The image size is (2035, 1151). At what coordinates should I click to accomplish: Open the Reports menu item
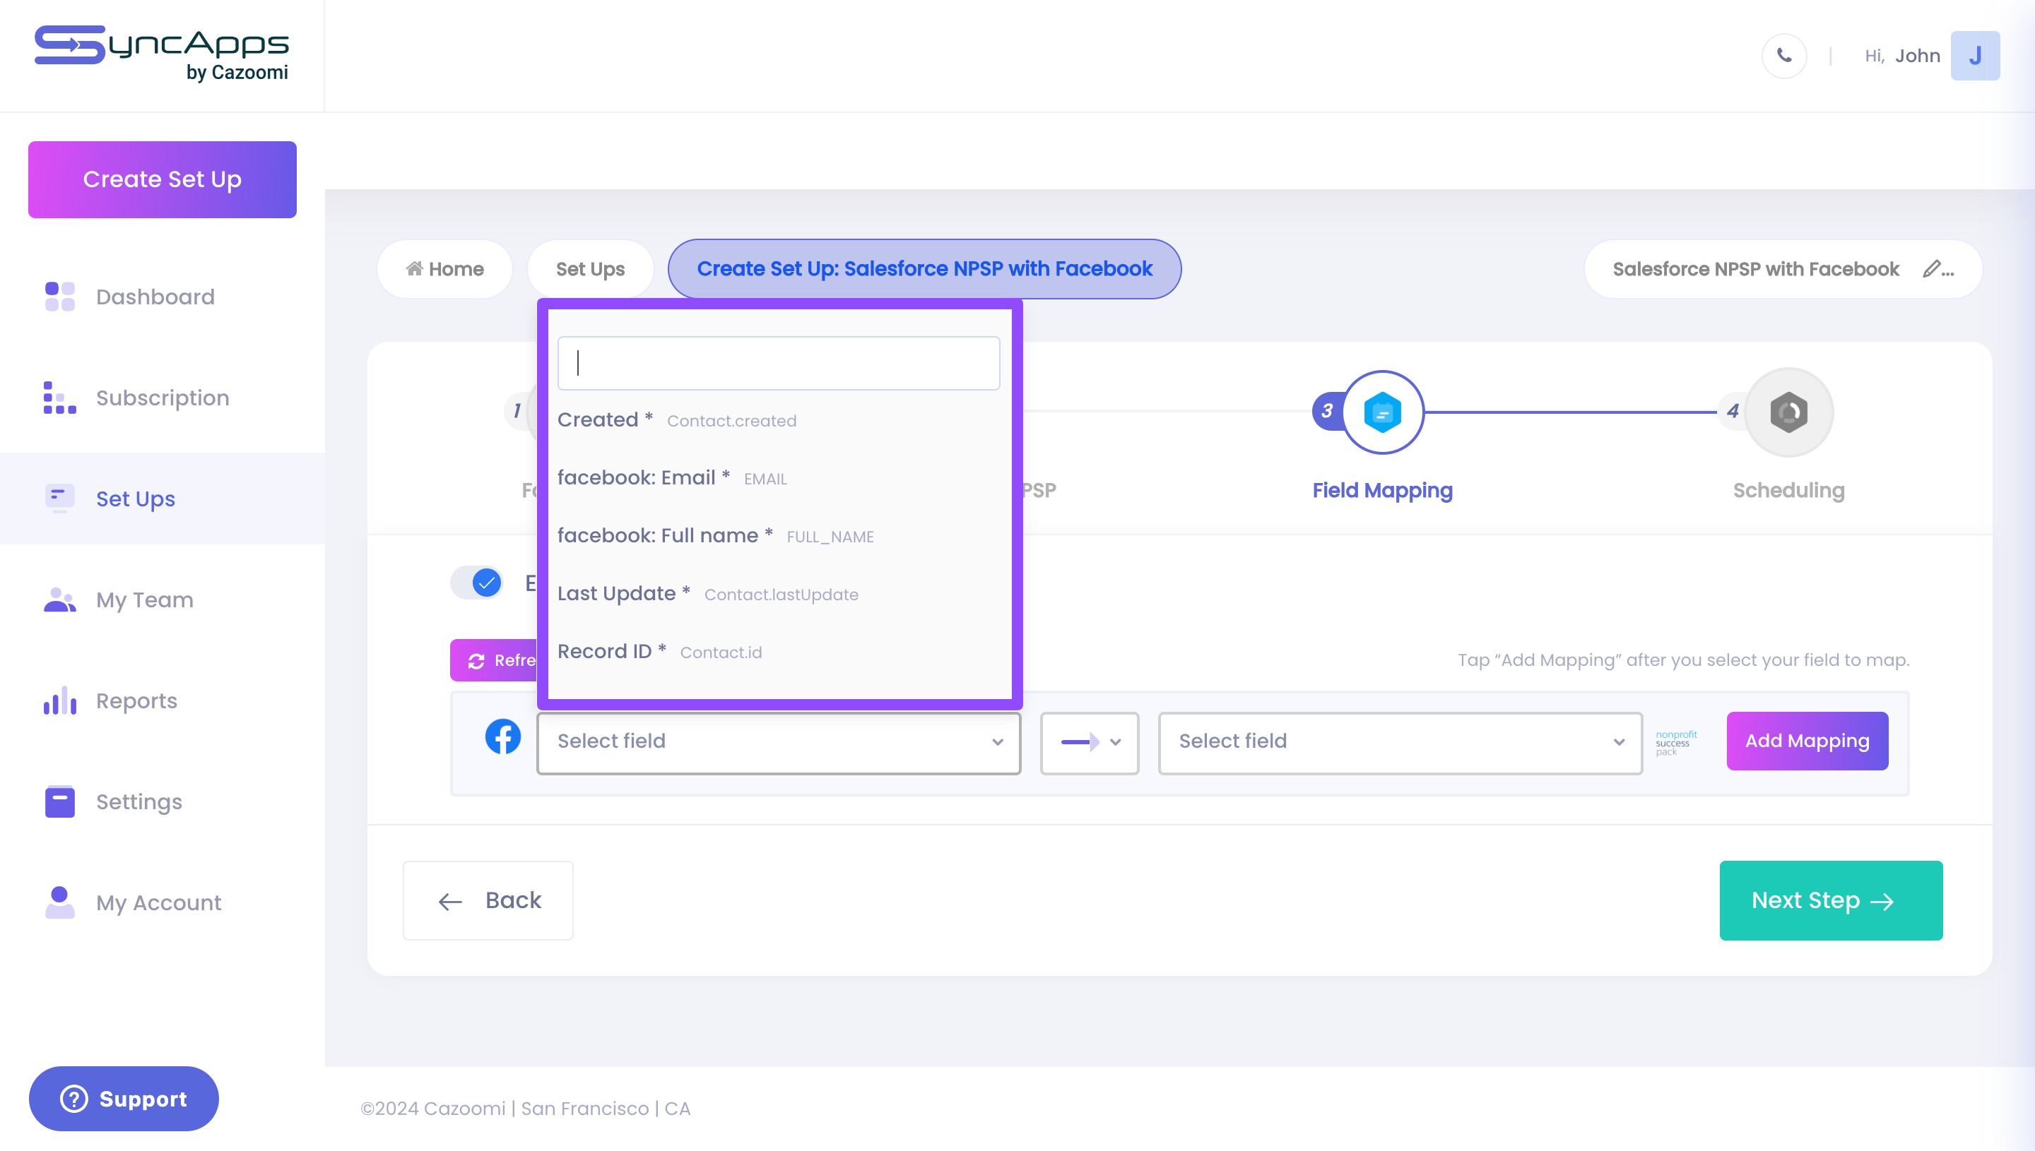click(162, 700)
